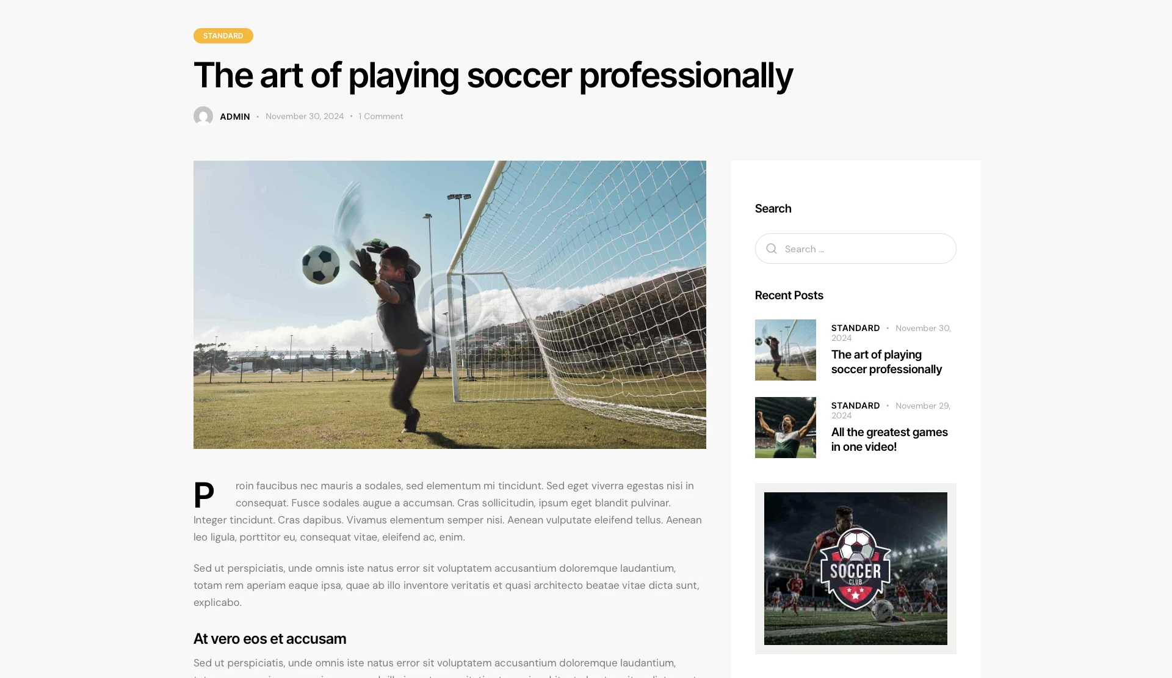Click the magnifier icon in search box
This screenshot has width=1172, height=678.
click(x=772, y=249)
